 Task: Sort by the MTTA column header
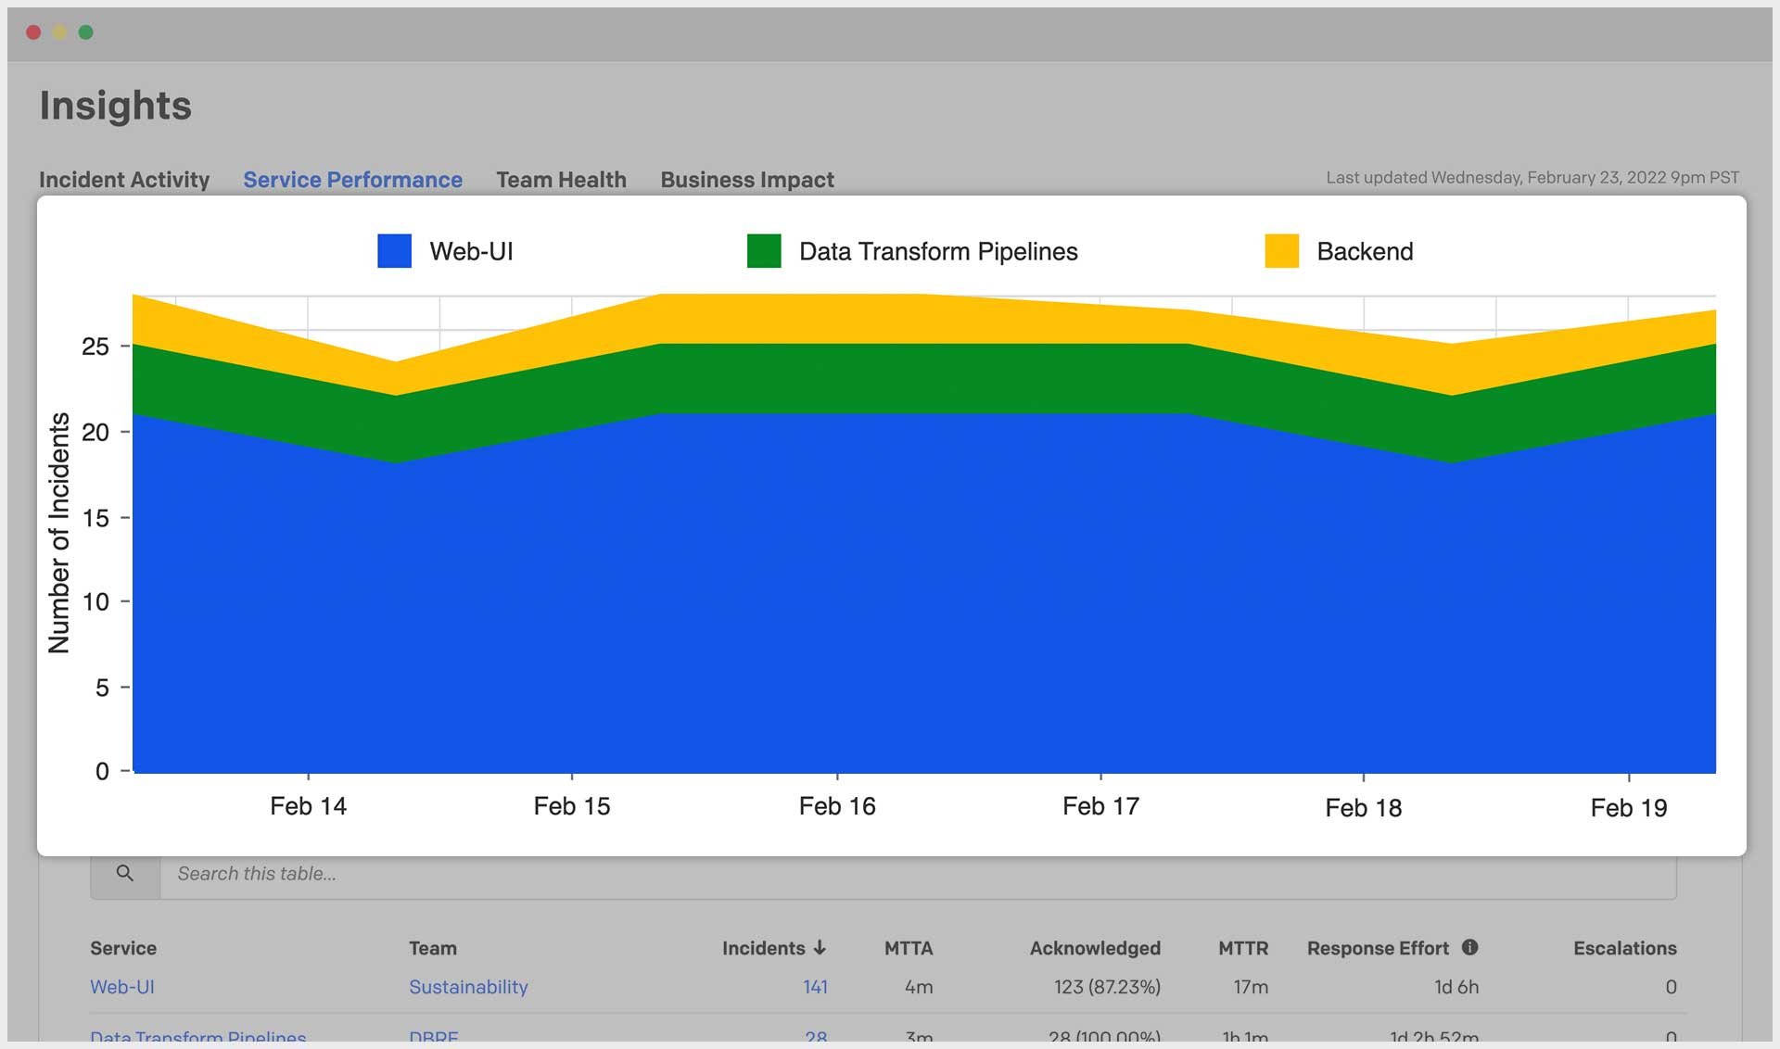[x=908, y=948]
